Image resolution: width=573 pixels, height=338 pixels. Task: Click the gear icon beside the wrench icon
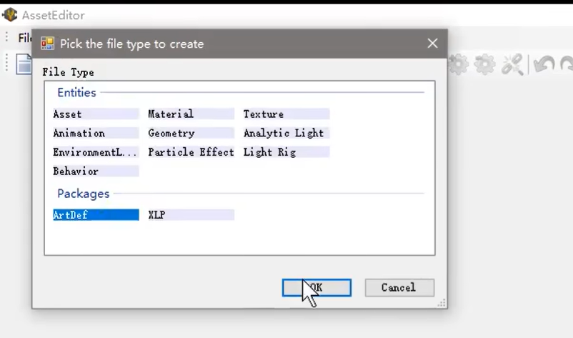tap(484, 65)
